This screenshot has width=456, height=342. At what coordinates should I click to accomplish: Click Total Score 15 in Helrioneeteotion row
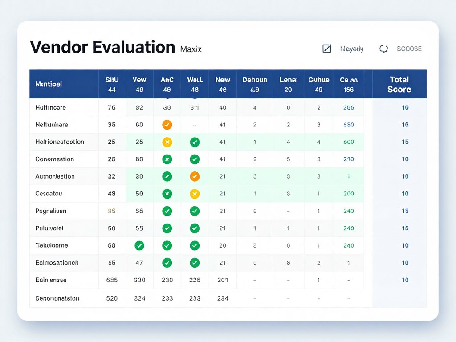(x=405, y=142)
